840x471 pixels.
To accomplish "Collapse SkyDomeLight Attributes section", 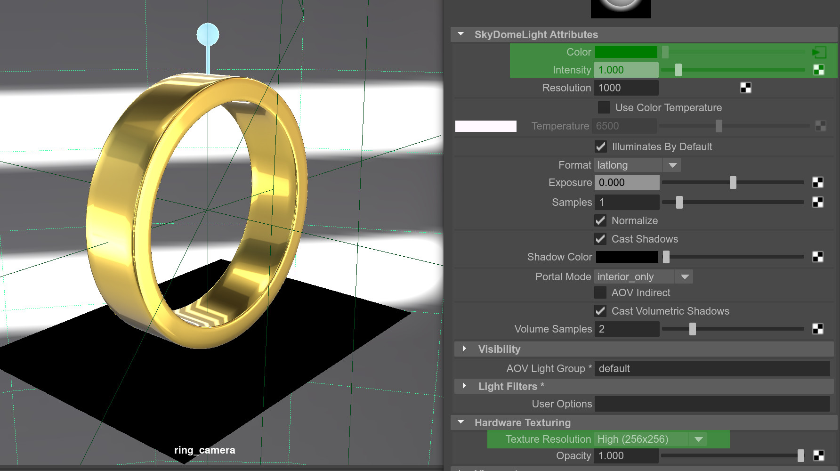I will coord(461,34).
